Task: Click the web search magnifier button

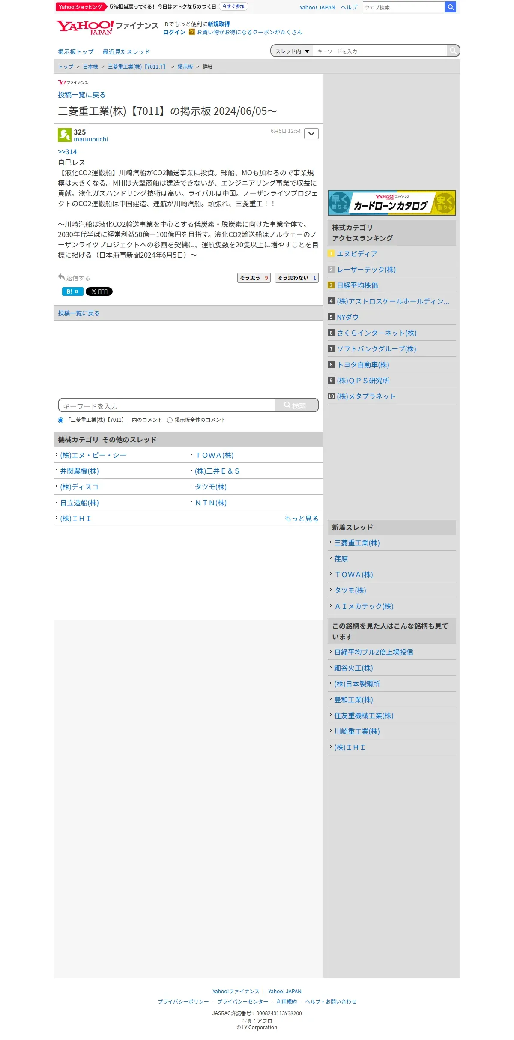Action: pyautogui.click(x=451, y=7)
